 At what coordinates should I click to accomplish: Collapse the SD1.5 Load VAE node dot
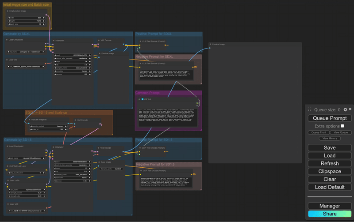pyautogui.click(x=8, y=204)
